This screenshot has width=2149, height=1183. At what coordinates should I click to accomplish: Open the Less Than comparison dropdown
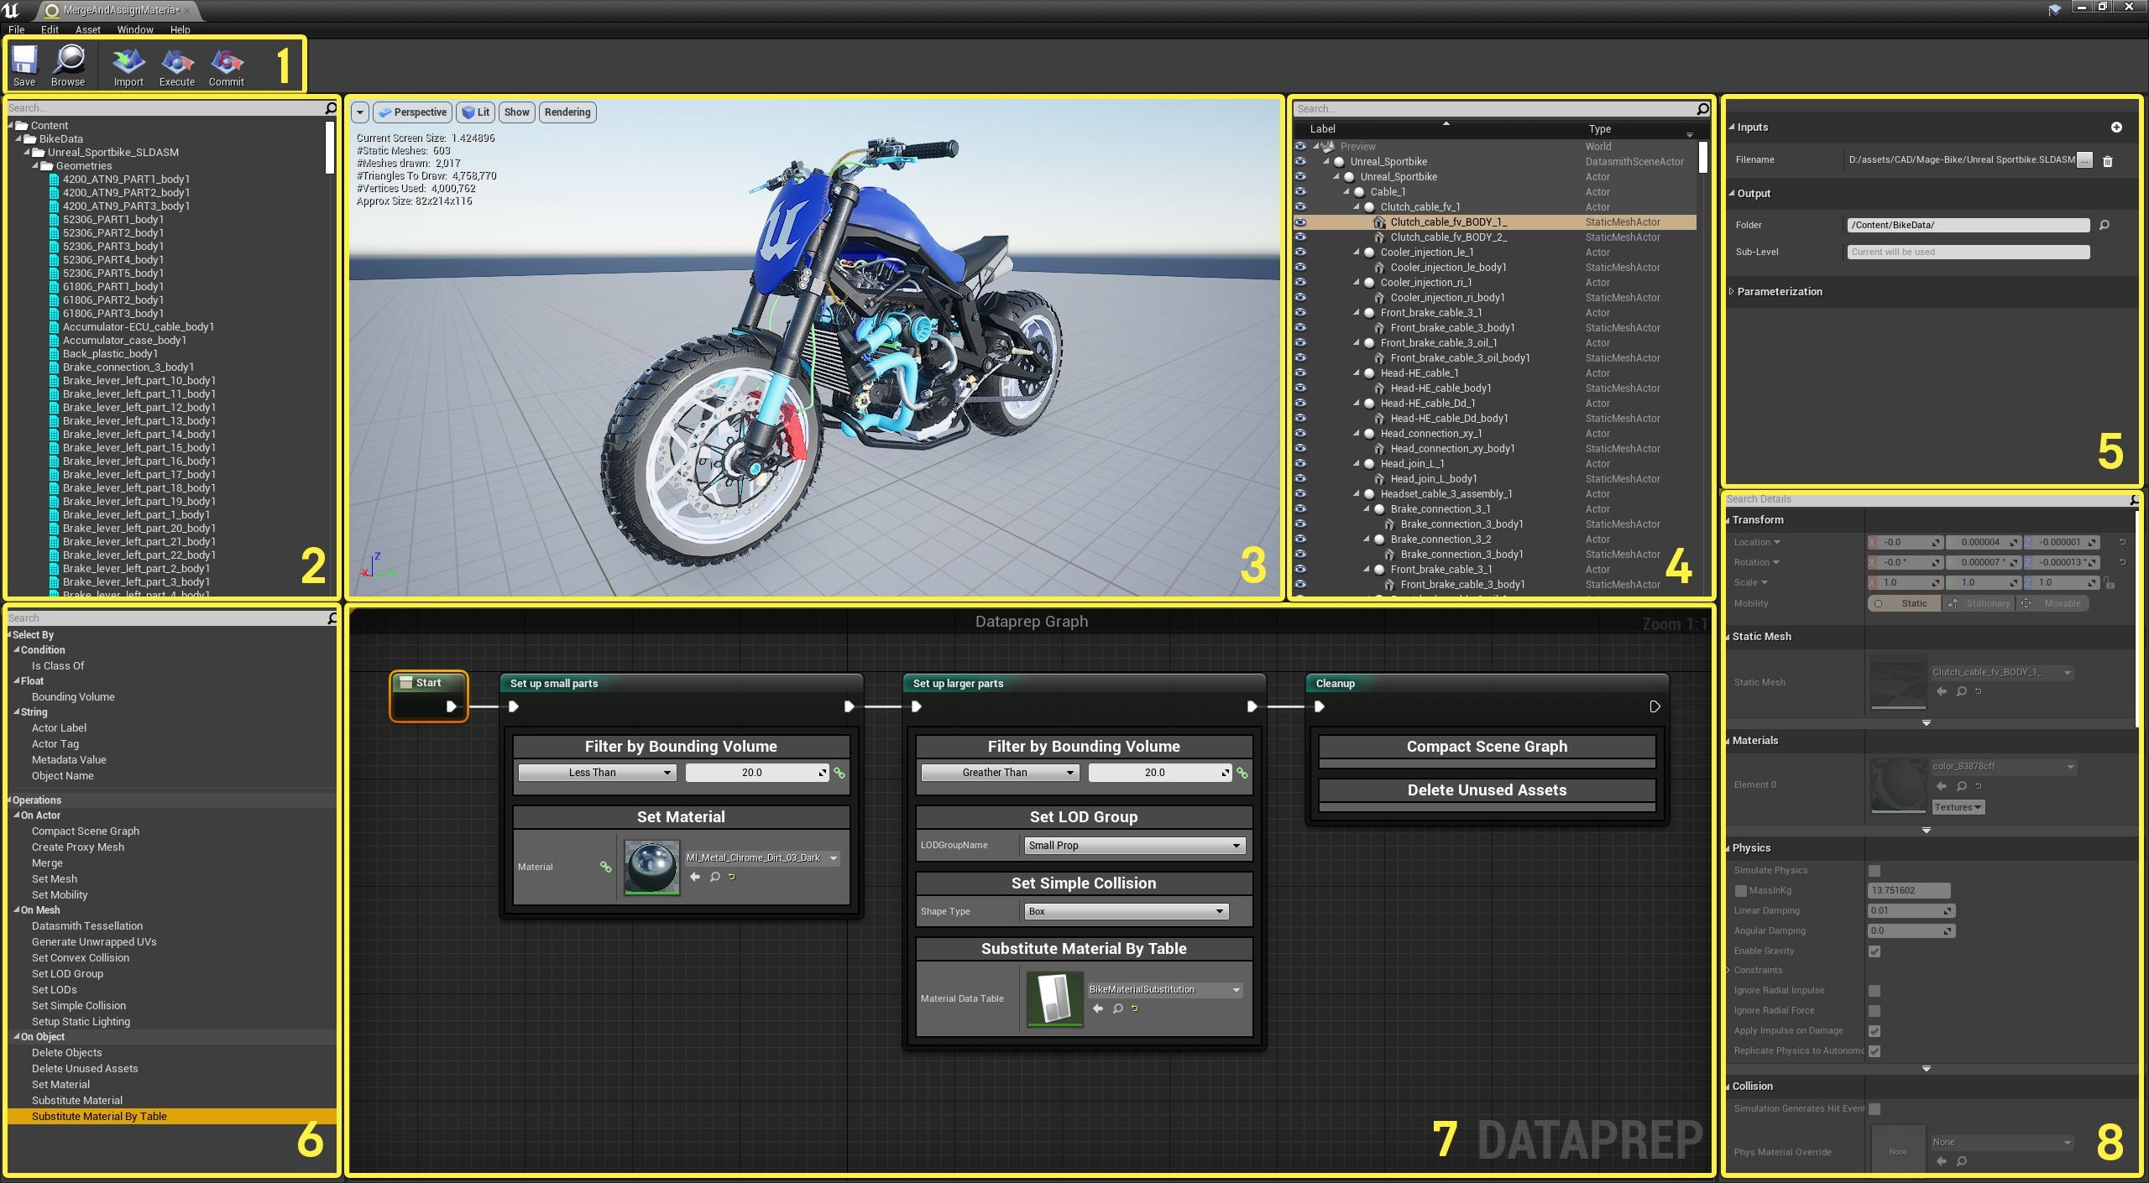pos(596,772)
